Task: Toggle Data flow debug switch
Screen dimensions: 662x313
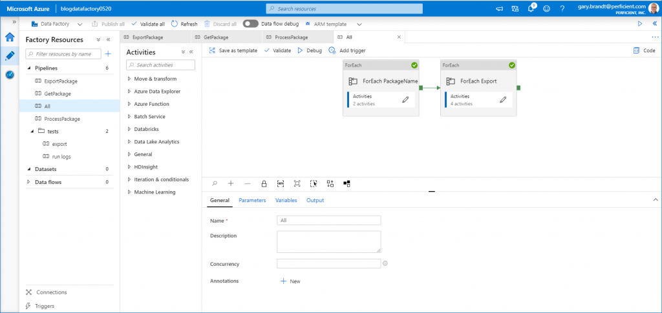Action: tap(250, 24)
